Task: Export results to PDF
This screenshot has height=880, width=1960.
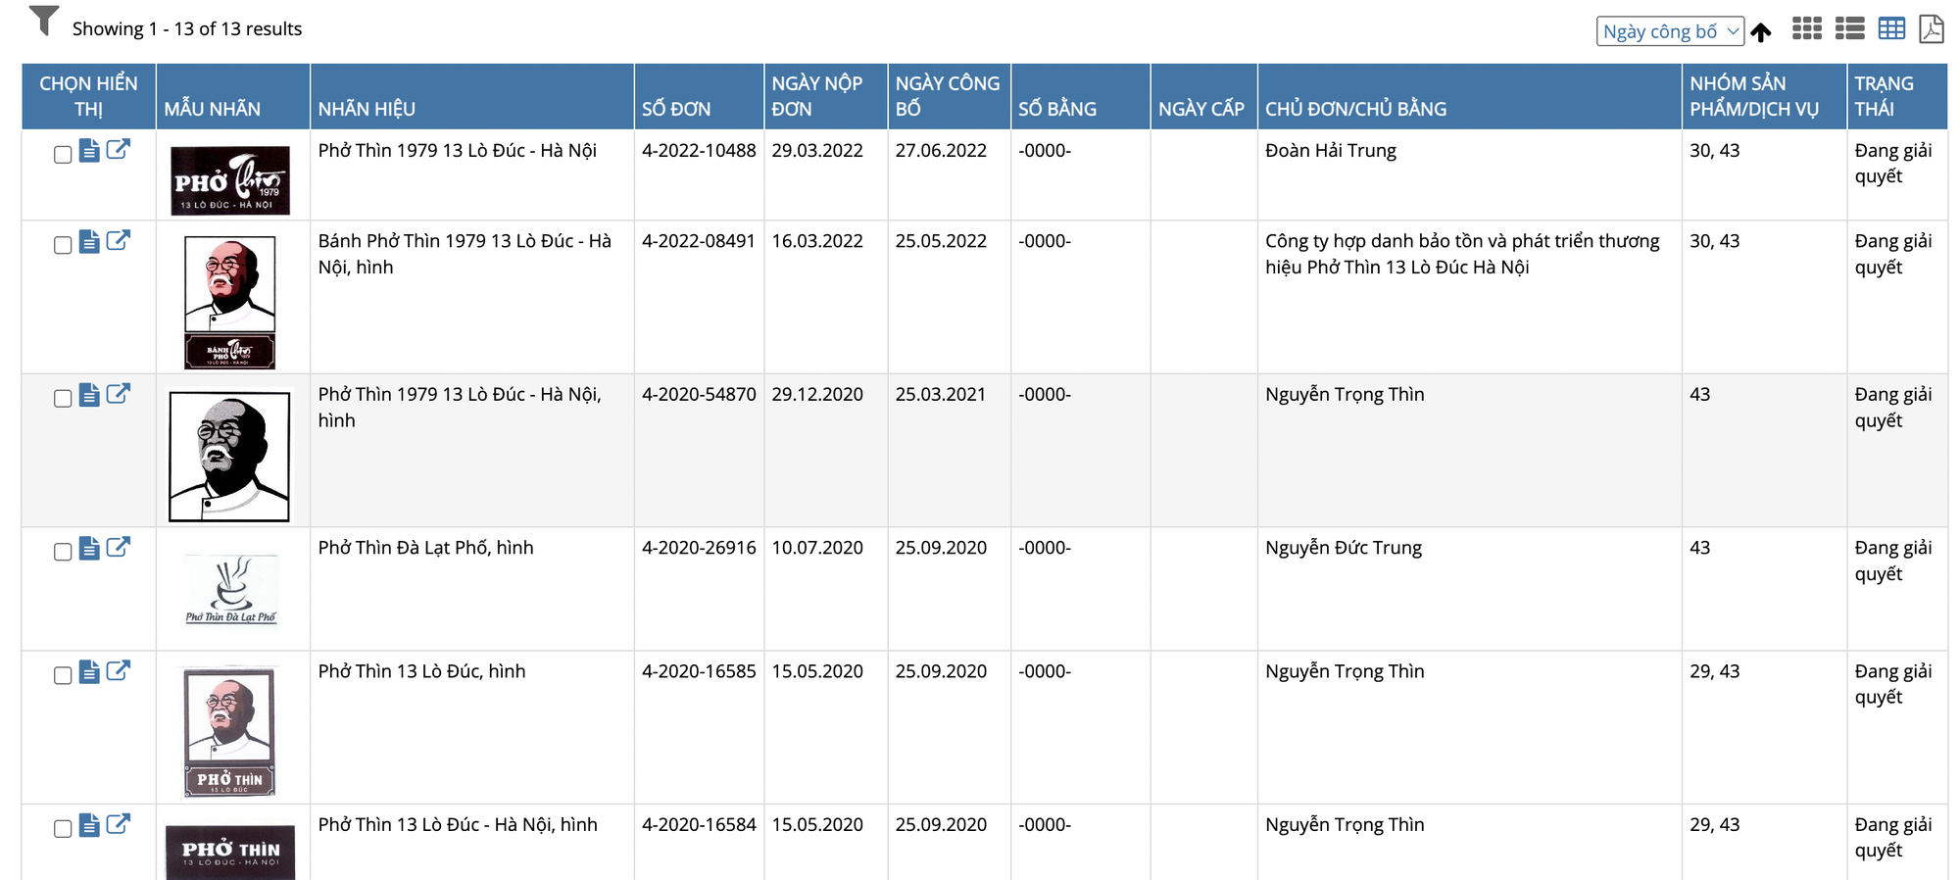Action: tap(1932, 29)
